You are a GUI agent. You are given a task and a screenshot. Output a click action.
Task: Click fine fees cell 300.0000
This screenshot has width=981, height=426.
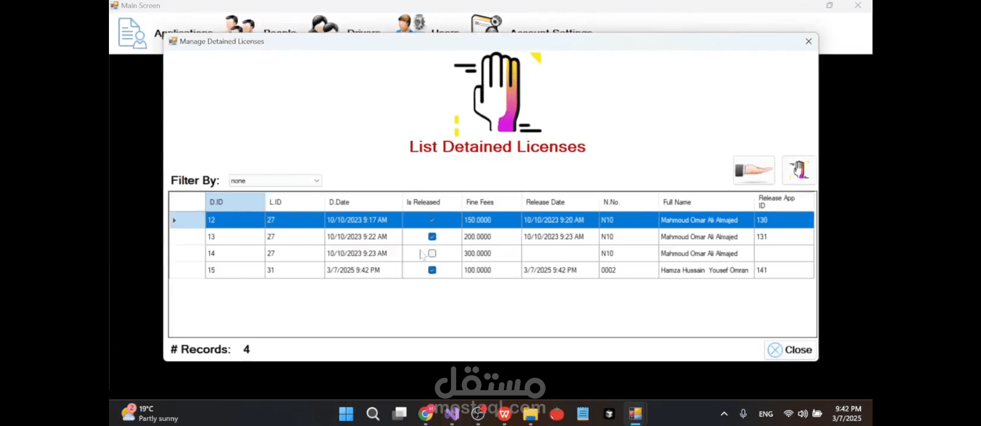(491, 253)
